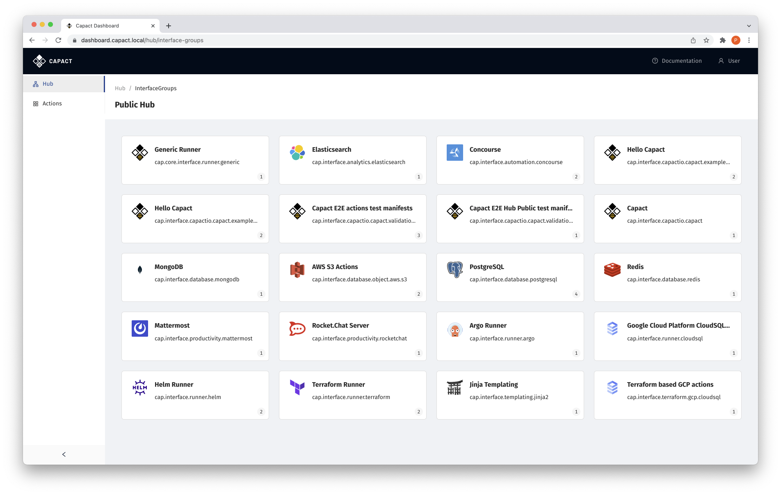Expand the browser tab search chevron

point(749,26)
